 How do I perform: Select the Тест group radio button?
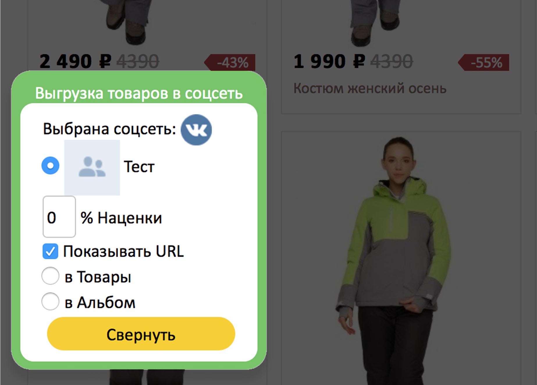[50, 166]
